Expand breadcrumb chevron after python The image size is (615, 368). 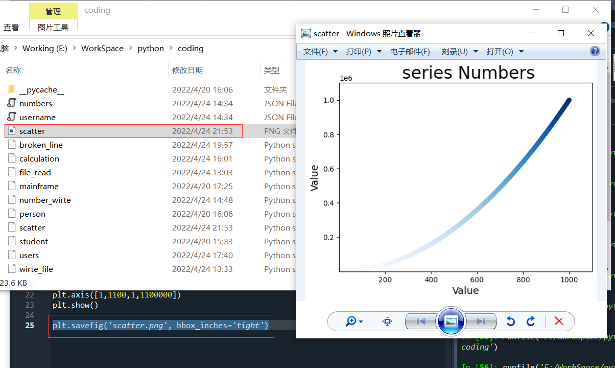click(x=171, y=49)
